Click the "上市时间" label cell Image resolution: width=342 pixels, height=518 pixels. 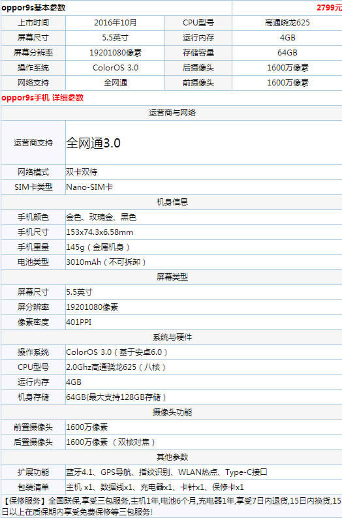click(x=33, y=23)
